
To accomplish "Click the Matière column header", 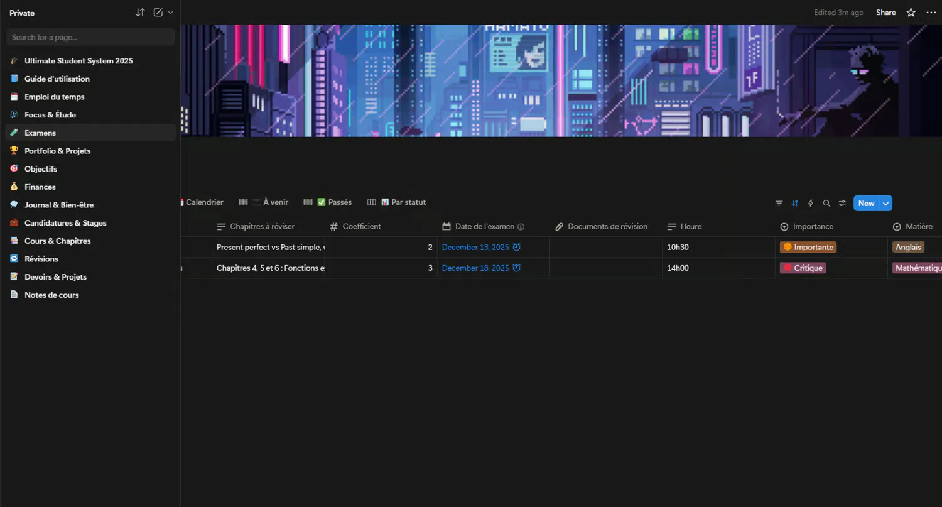I will [x=915, y=226].
